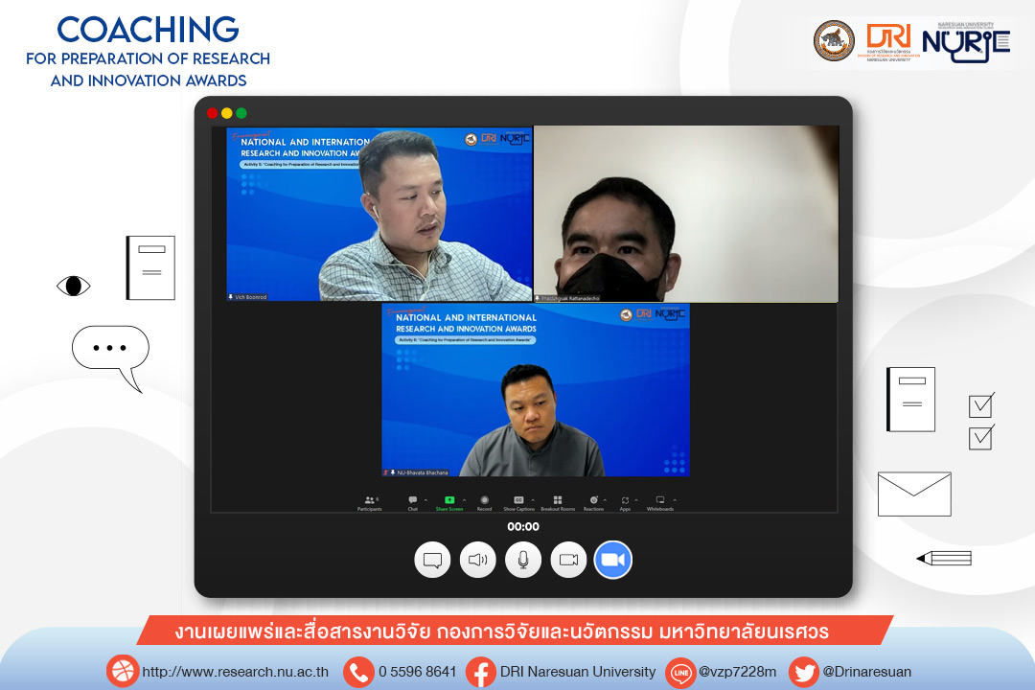This screenshot has width=1035, height=690.
Task: Click the red window dot
Action: pyautogui.click(x=212, y=113)
